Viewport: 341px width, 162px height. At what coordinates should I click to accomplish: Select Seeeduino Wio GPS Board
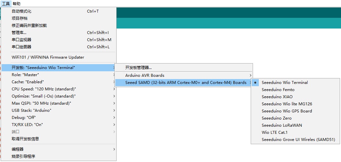pos(295,111)
